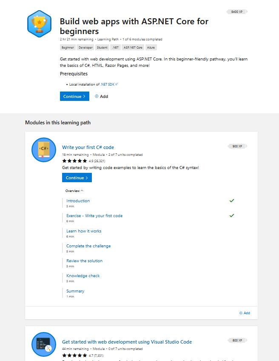
Task: Open the .NET SDK prerequisite link
Action: coord(108,84)
